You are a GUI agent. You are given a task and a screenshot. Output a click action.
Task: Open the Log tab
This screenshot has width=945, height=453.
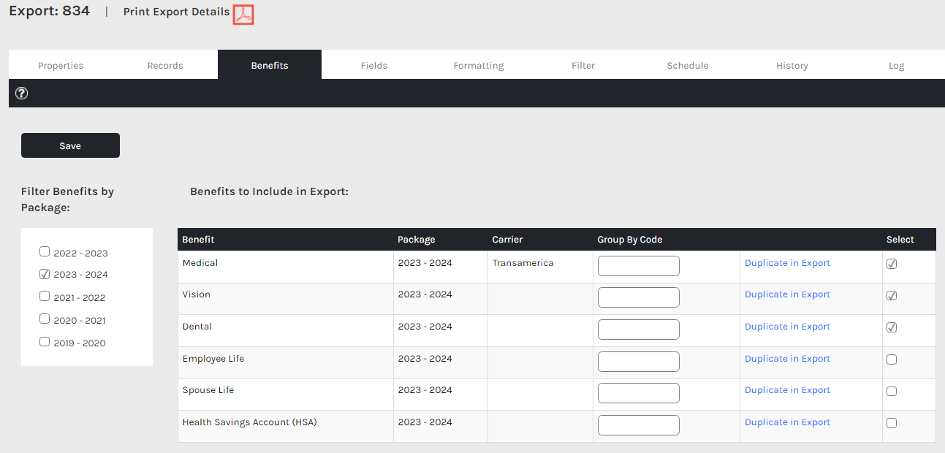(897, 65)
